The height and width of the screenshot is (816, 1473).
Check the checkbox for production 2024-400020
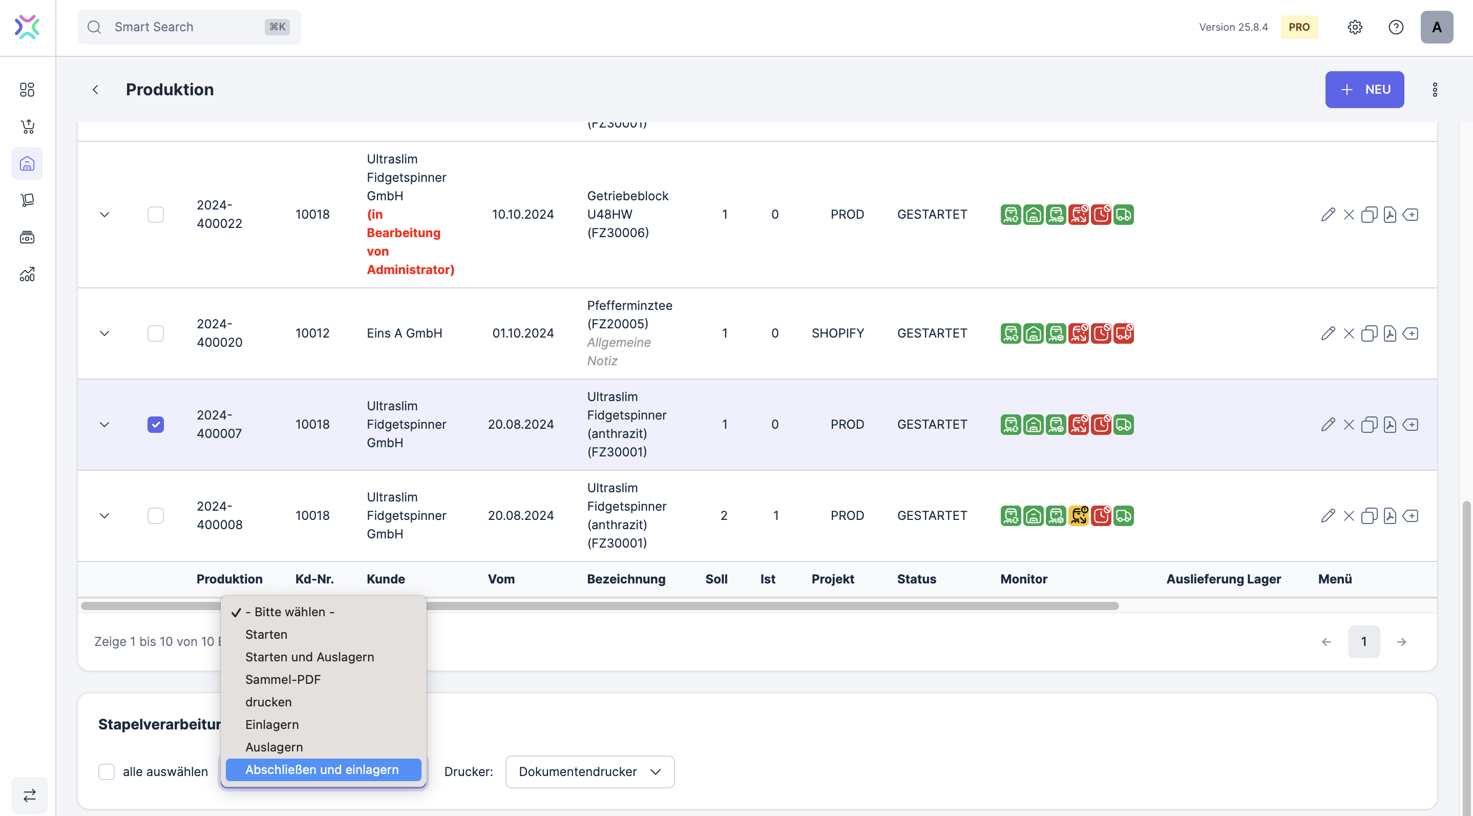click(156, 333)
